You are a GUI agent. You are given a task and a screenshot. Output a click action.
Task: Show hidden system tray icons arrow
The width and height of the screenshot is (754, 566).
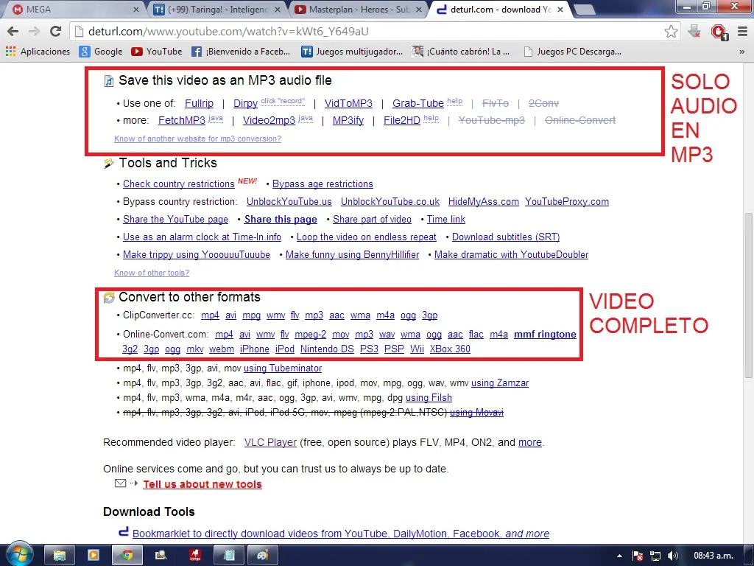click(619, 556)
